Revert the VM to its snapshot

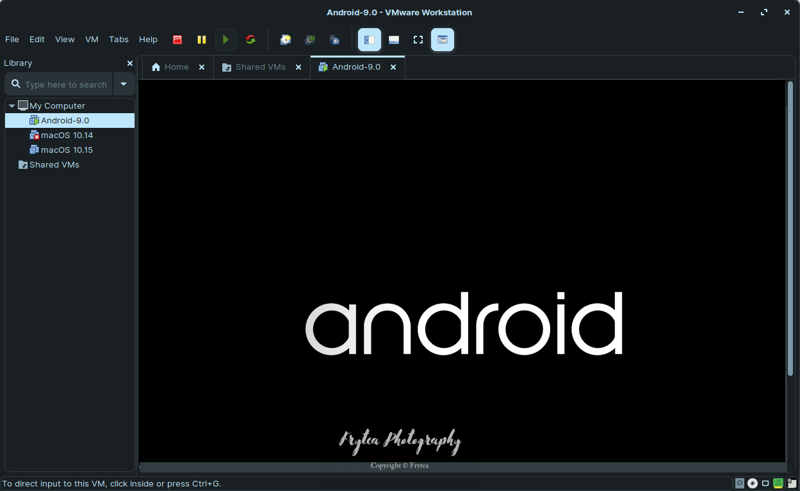310,40
